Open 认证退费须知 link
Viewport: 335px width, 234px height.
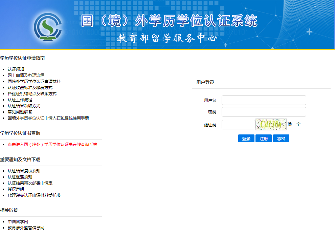(x=20, y=177)
